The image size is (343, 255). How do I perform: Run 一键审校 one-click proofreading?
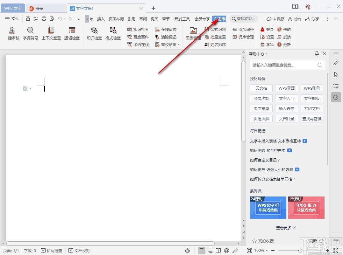point(12,33)
